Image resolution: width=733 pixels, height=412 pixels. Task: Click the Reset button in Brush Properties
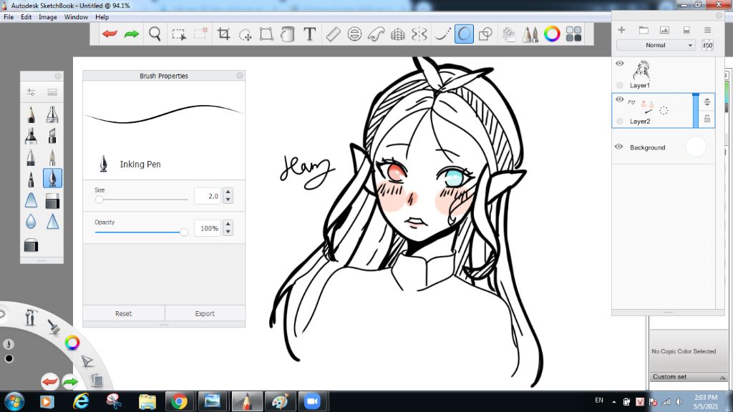(x=123, y=313)
